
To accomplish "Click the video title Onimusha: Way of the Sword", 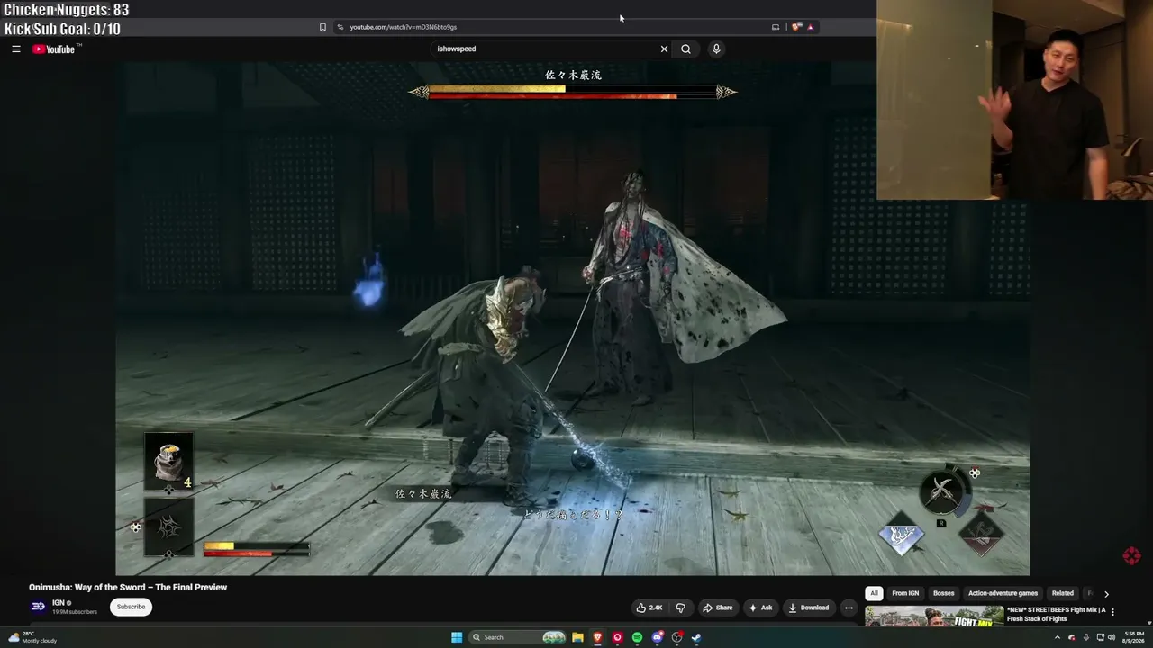I will click(x=128, y=588).
